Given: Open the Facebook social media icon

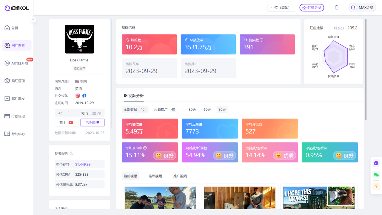Looking at the screenshot, I should point(84,96).
